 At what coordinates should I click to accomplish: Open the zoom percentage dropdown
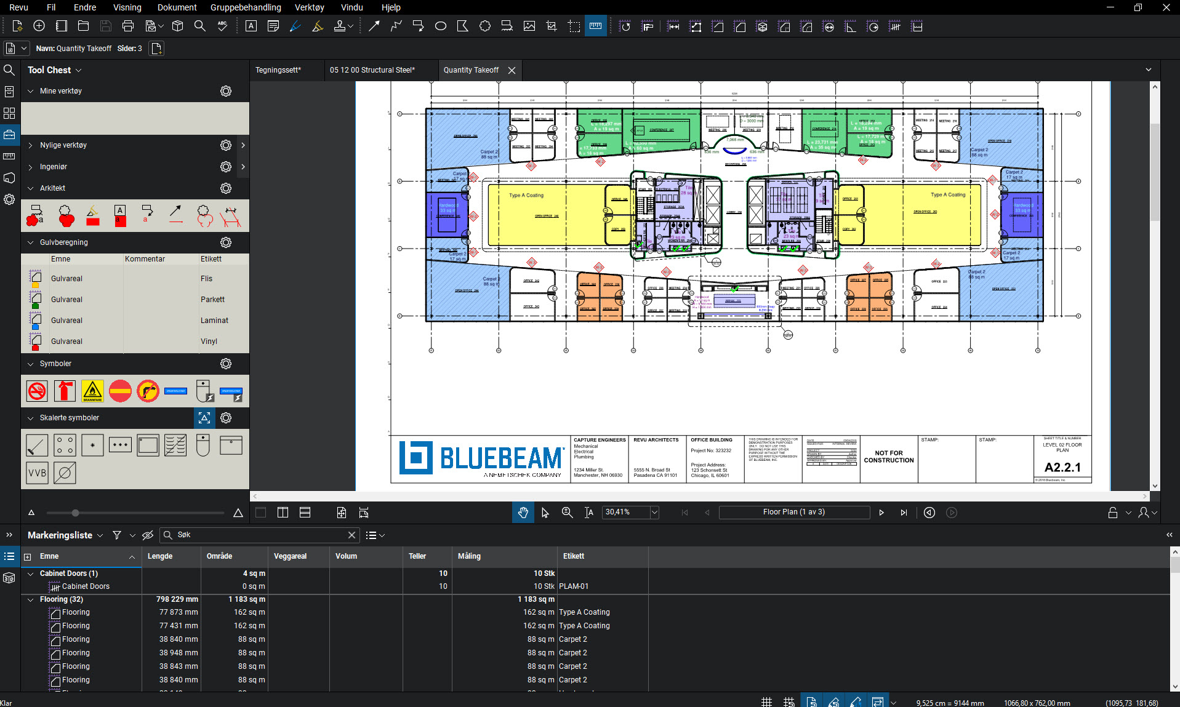[x=654, y=512]
